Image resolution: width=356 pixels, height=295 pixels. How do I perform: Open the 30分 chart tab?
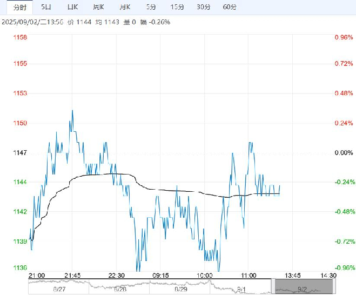(204, 7)
